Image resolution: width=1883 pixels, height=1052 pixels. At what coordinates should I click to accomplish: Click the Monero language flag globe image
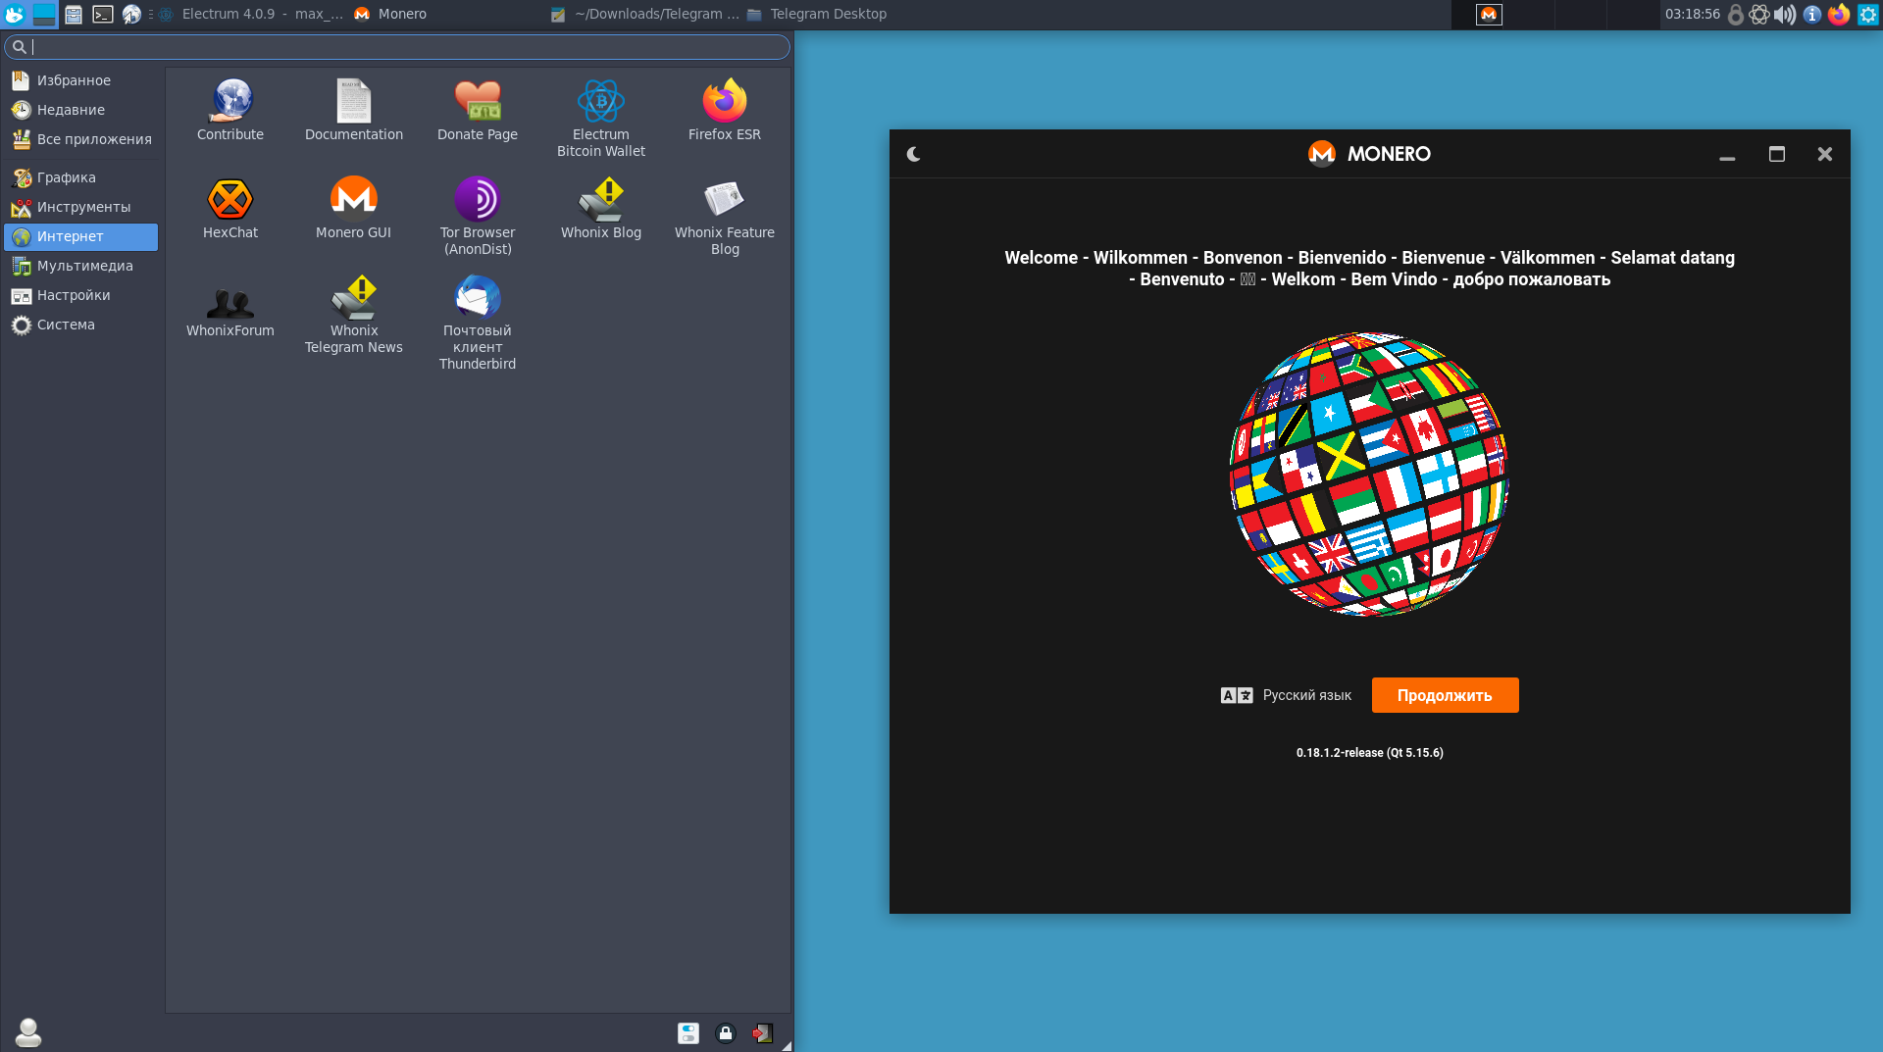point(1369,475)
